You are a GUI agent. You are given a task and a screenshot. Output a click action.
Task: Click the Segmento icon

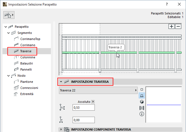coord(13,33)
